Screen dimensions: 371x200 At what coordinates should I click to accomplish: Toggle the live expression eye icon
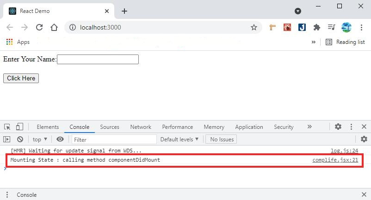(60, 139)
